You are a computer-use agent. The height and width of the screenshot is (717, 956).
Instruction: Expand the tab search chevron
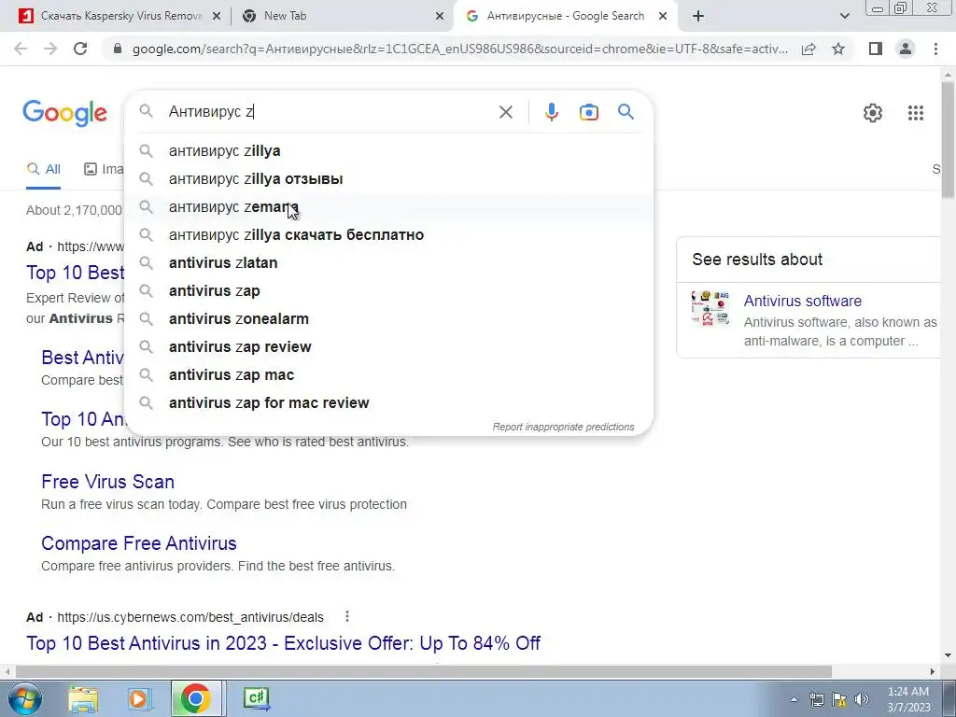tap(844, 17)
